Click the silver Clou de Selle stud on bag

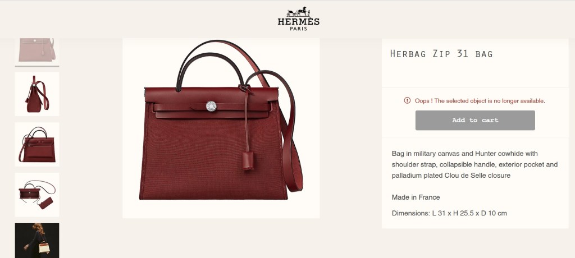tap(211, 106)
